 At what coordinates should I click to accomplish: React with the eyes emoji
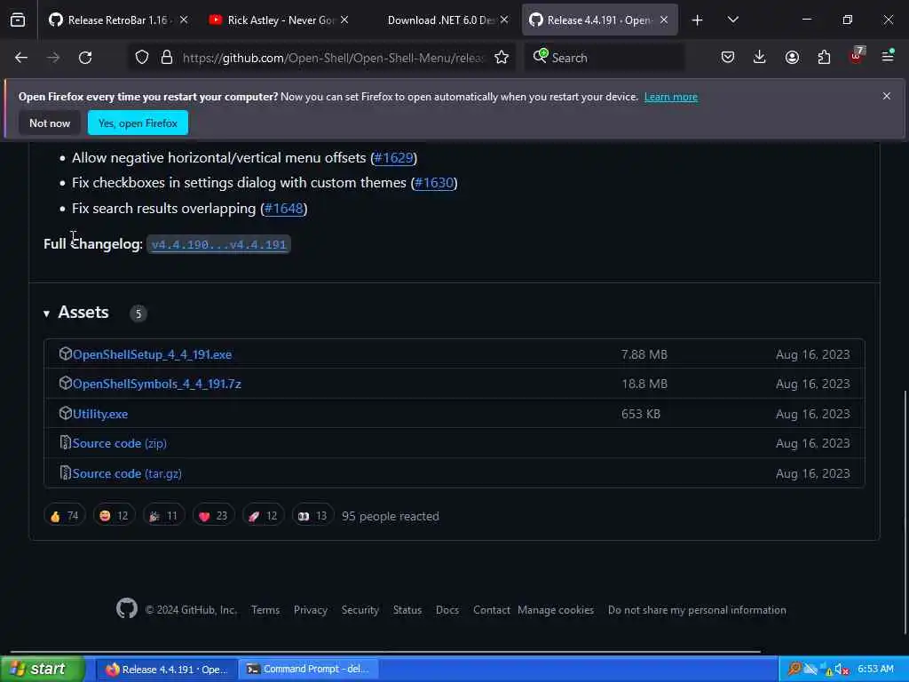313,516
